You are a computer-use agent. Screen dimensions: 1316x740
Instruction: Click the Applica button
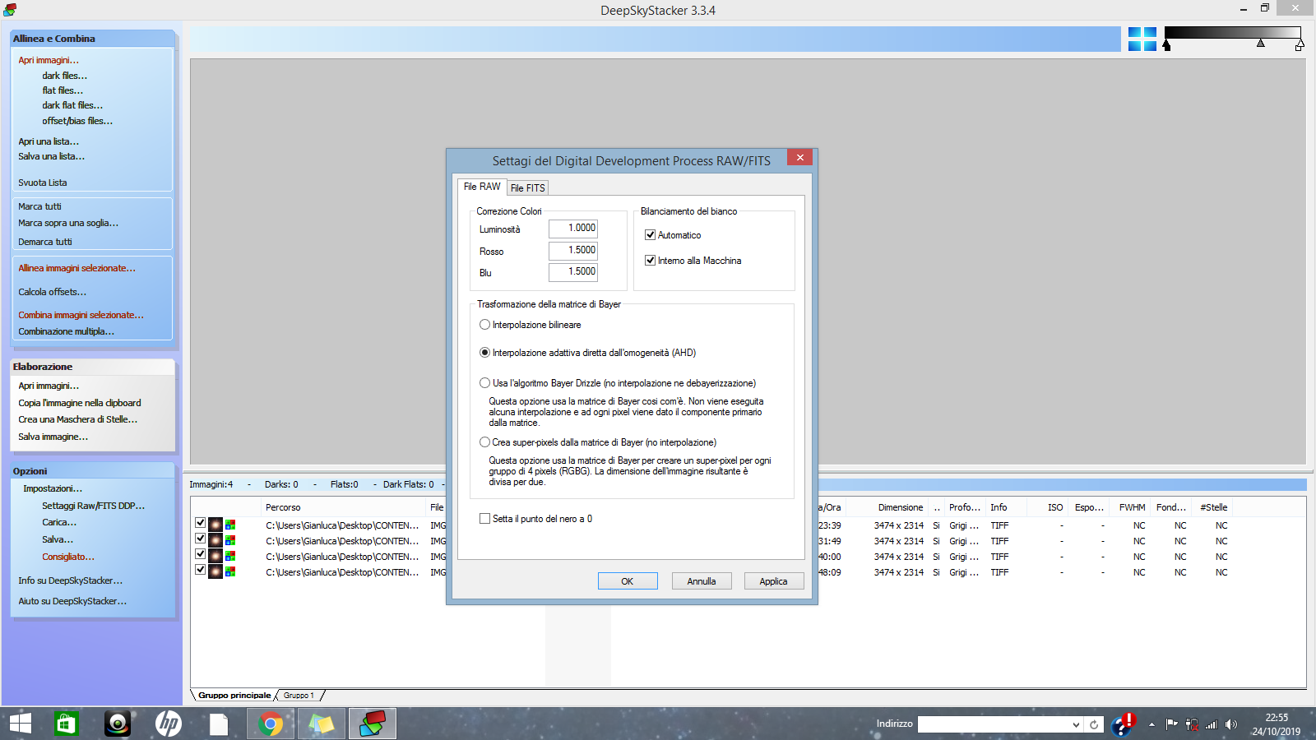(x=774, y=581)
